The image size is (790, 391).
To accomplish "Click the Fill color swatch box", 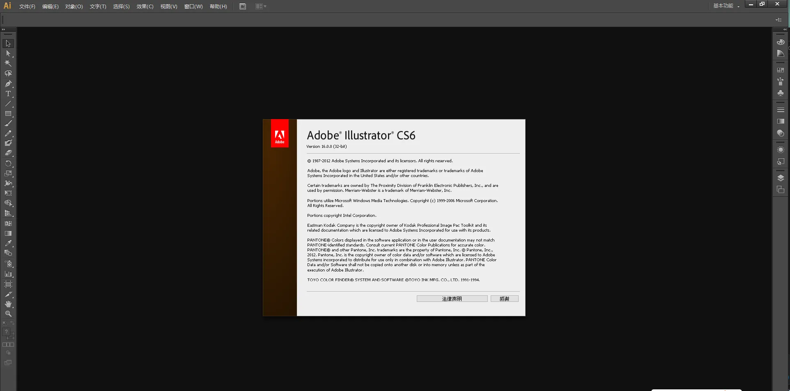I will click(6, 332).
